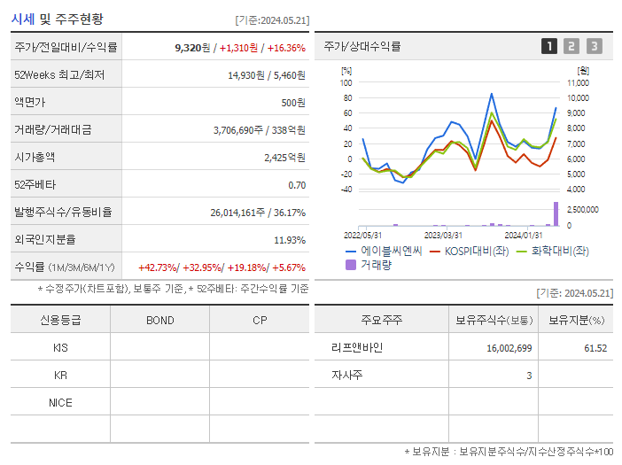This screenshot has height=465, width=622.
Task: Click the 보유주식수(보통) column header
Action: point(494,320)
